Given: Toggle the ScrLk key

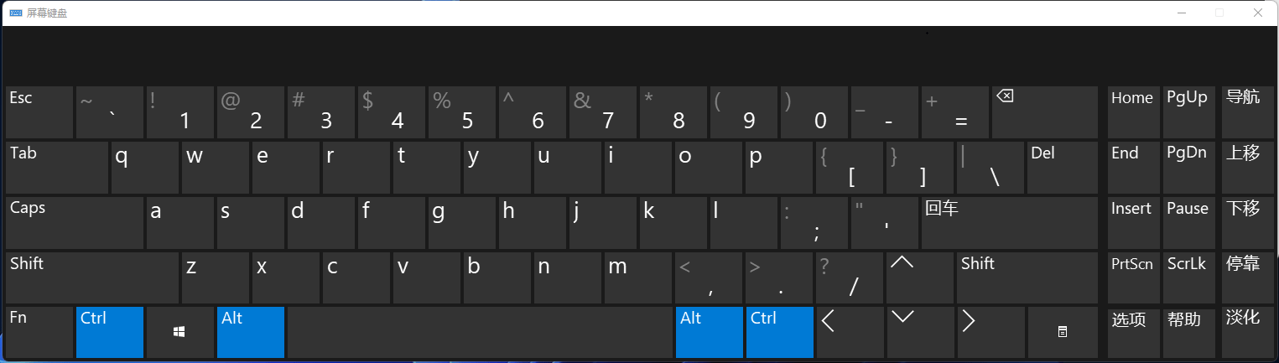Looking at the screenshot, I should pos(1187,277).
